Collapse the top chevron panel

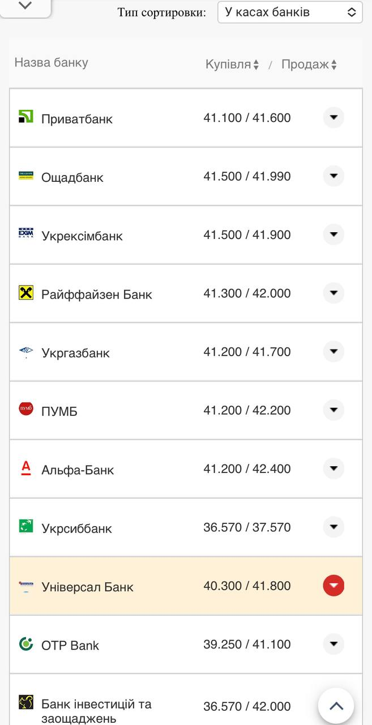tap(25, 6)
